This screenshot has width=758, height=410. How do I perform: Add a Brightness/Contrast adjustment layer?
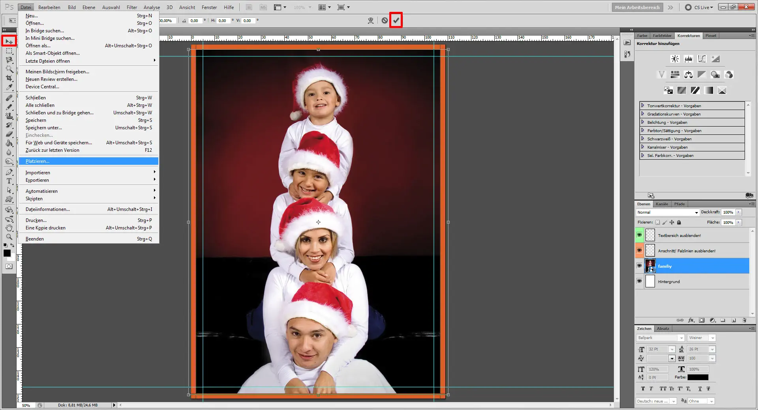click(675, 58)
